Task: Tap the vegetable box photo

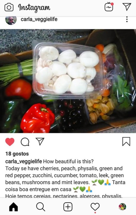Action: [68, 81]
